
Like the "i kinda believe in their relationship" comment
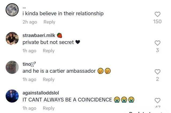pos(157,14)
